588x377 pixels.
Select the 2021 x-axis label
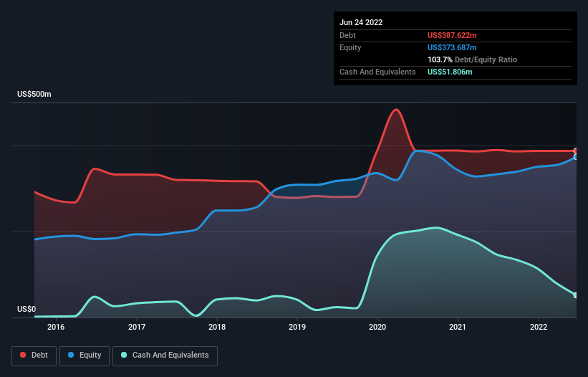(458, 327)
